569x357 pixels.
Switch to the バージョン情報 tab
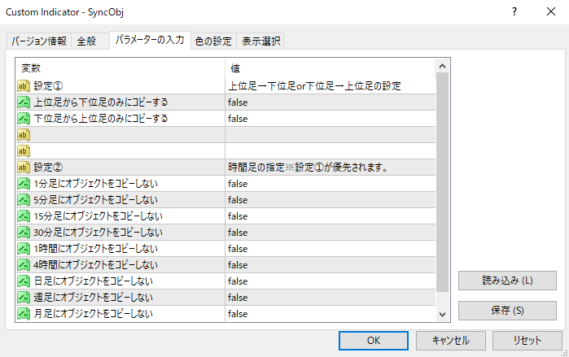(x=39, y=41)
